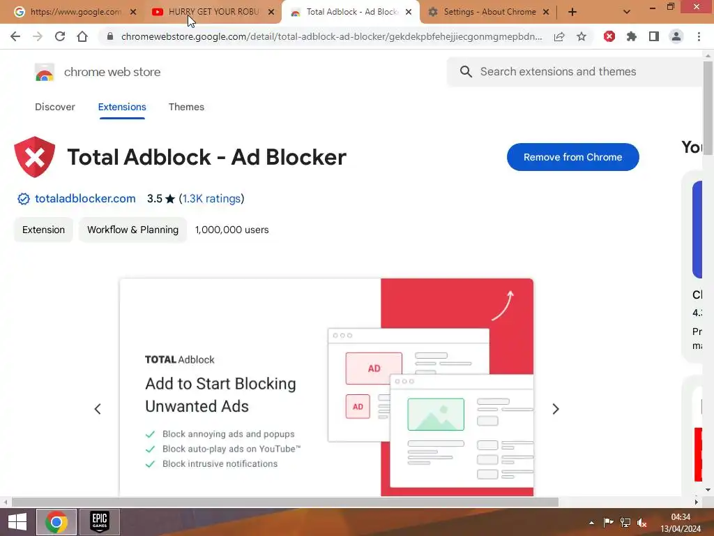Viewport: 714px width, 536px height.
Task: Open a new tab with the plus button
Action: click(x=572, y=12)
